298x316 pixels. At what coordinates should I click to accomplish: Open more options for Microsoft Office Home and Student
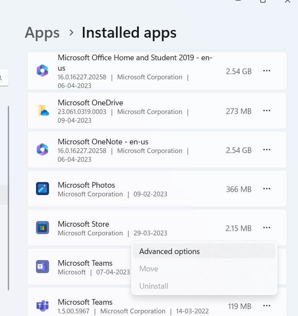click(267, 71)
